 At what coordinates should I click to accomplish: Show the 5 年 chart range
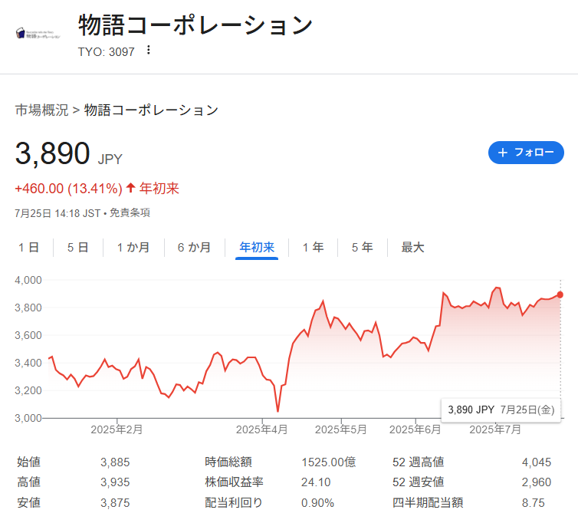pyautogui.click(x=363, y=247)
